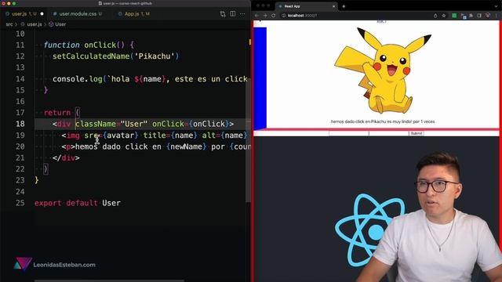
Task: Click 'className' attribute on line 18
Action: point(96,124)
